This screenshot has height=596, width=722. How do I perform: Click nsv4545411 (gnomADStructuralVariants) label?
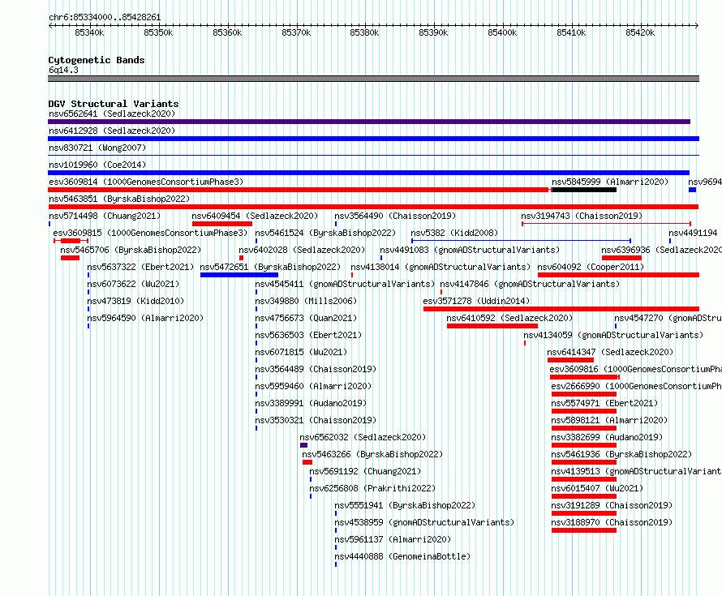tap(345, 284)
